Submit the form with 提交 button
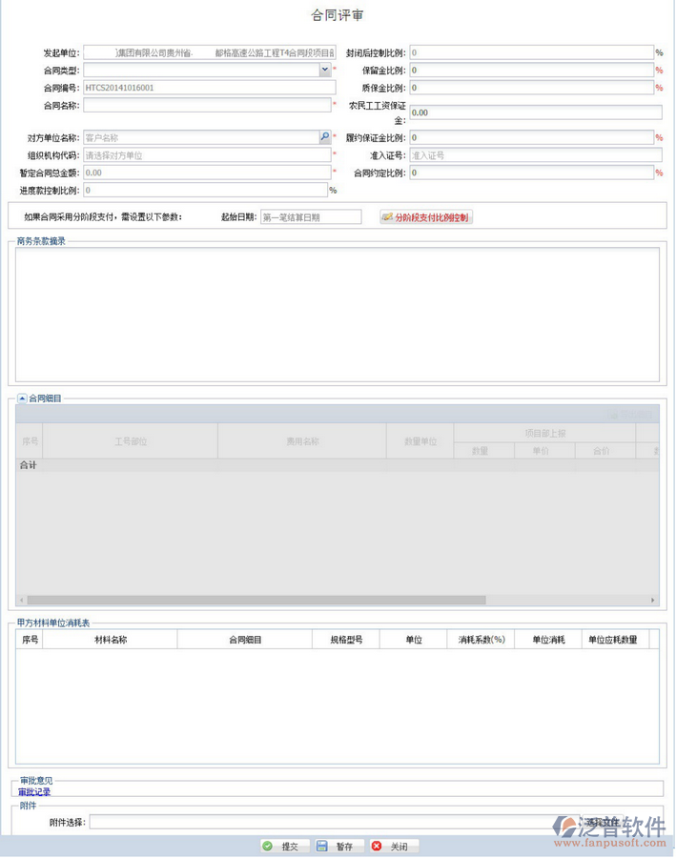Image resolution: width=676 pixels, height=858 pixels. click(x=283, y=846)
